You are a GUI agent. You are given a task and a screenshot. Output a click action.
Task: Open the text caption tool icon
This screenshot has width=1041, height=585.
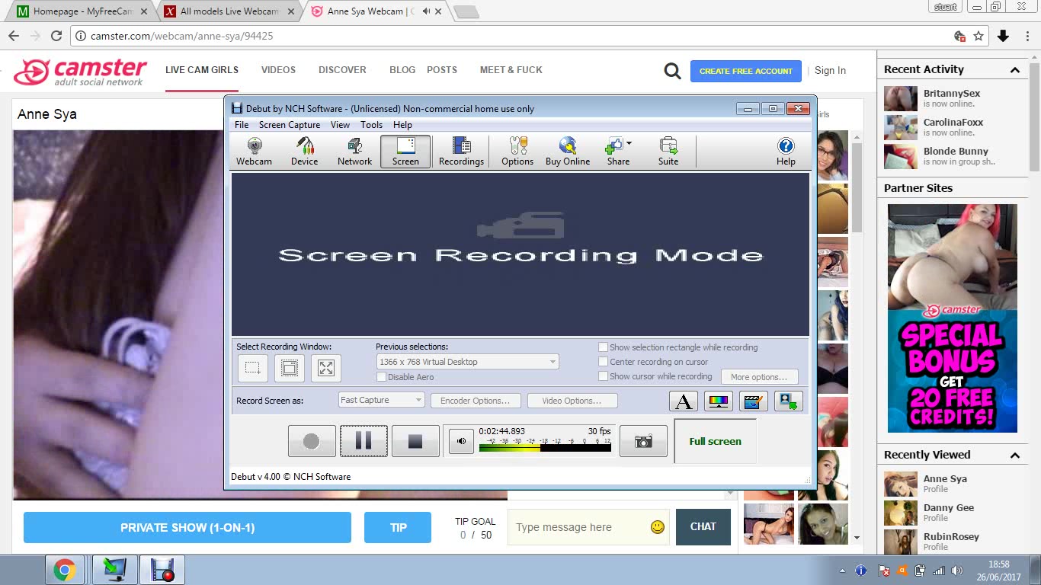684,401
